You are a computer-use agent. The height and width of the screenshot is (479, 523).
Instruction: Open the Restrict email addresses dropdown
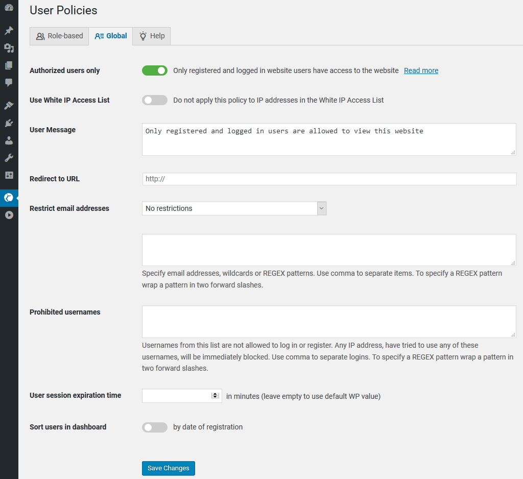point(234,208)
